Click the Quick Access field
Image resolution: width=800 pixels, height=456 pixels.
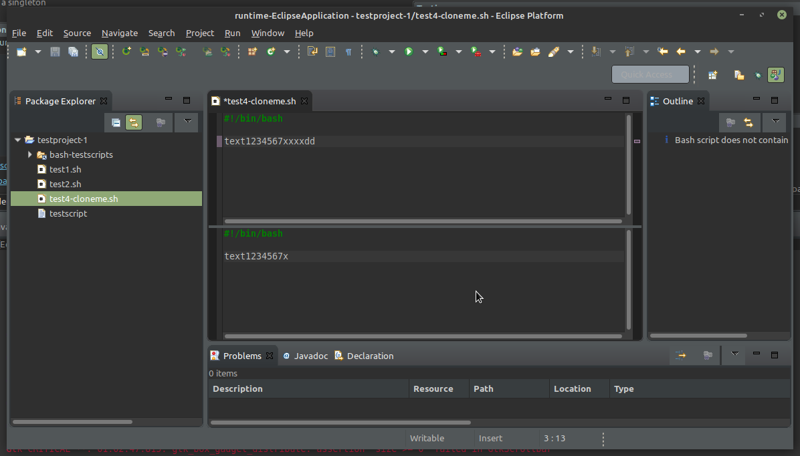pos(650,74)
